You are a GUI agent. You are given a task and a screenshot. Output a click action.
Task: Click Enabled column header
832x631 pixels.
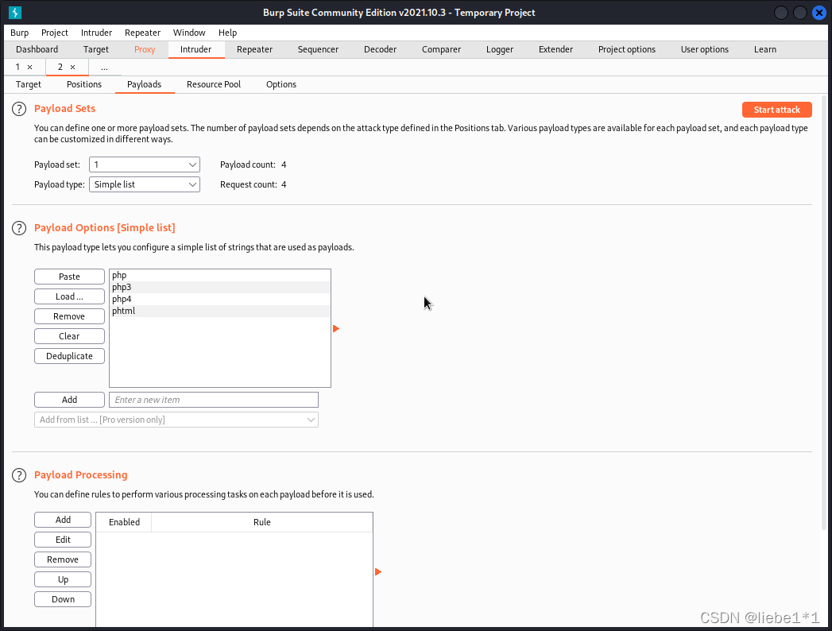(124, 522)
